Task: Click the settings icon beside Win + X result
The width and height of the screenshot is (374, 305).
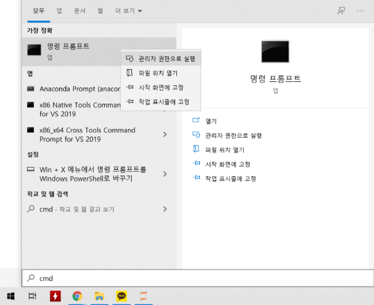Action: [31, 169]
